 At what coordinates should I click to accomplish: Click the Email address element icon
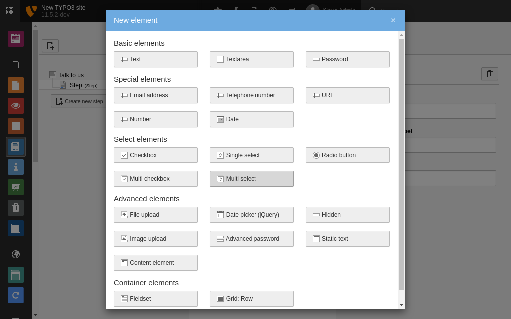click(x=124, y=95)
